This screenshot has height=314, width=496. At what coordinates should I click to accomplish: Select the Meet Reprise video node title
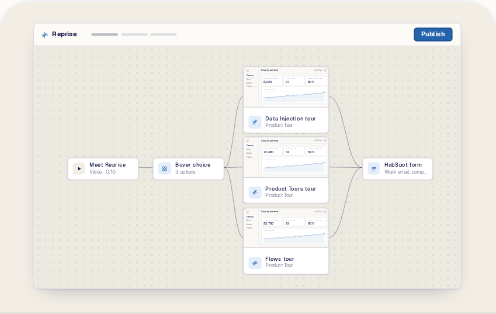(107, 165)
